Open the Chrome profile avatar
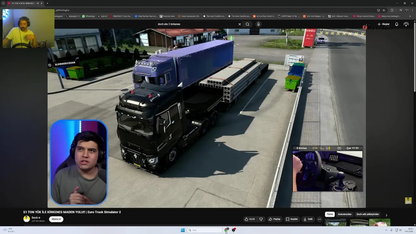This screenshot has width=416, height=234. pyautogui.click(x=406, y=10)
